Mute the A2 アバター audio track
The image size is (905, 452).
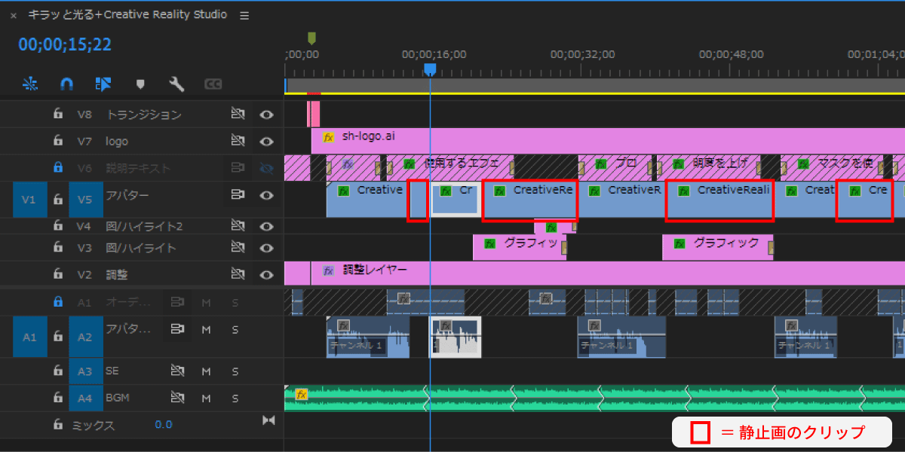coord(206,329)
